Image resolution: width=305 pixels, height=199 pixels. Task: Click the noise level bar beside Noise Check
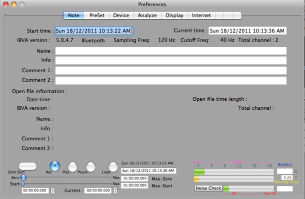point(248,188)
